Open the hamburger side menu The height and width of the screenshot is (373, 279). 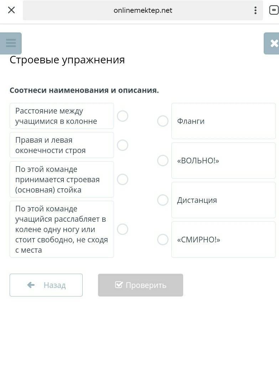tap(11, 43)
